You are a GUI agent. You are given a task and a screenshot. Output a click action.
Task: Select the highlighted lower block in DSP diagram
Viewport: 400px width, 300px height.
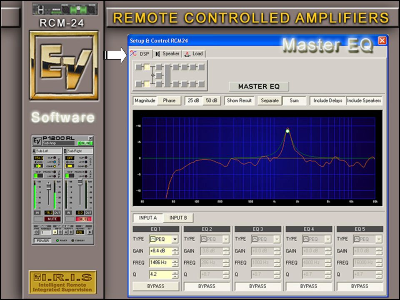click(x=147, y=84)
